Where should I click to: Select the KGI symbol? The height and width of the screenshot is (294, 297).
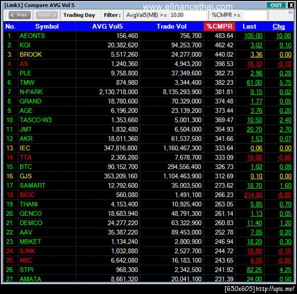[25, 45]
